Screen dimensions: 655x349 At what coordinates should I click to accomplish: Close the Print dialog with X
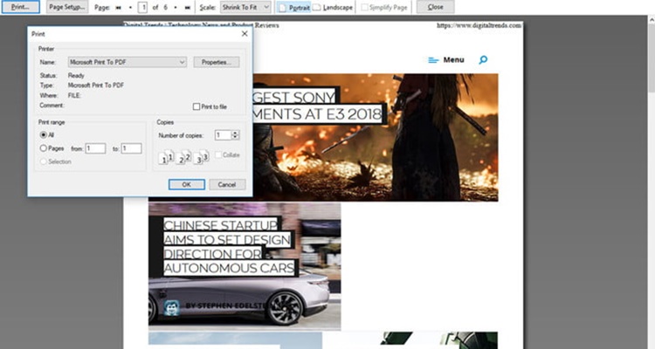pyautogui.click(x=244, y=34)
